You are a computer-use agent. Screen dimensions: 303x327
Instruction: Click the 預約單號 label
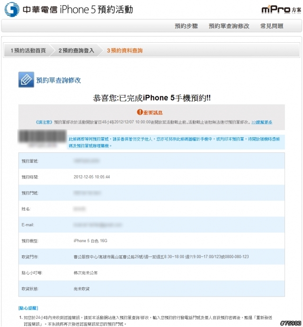[x=30, y=161]
